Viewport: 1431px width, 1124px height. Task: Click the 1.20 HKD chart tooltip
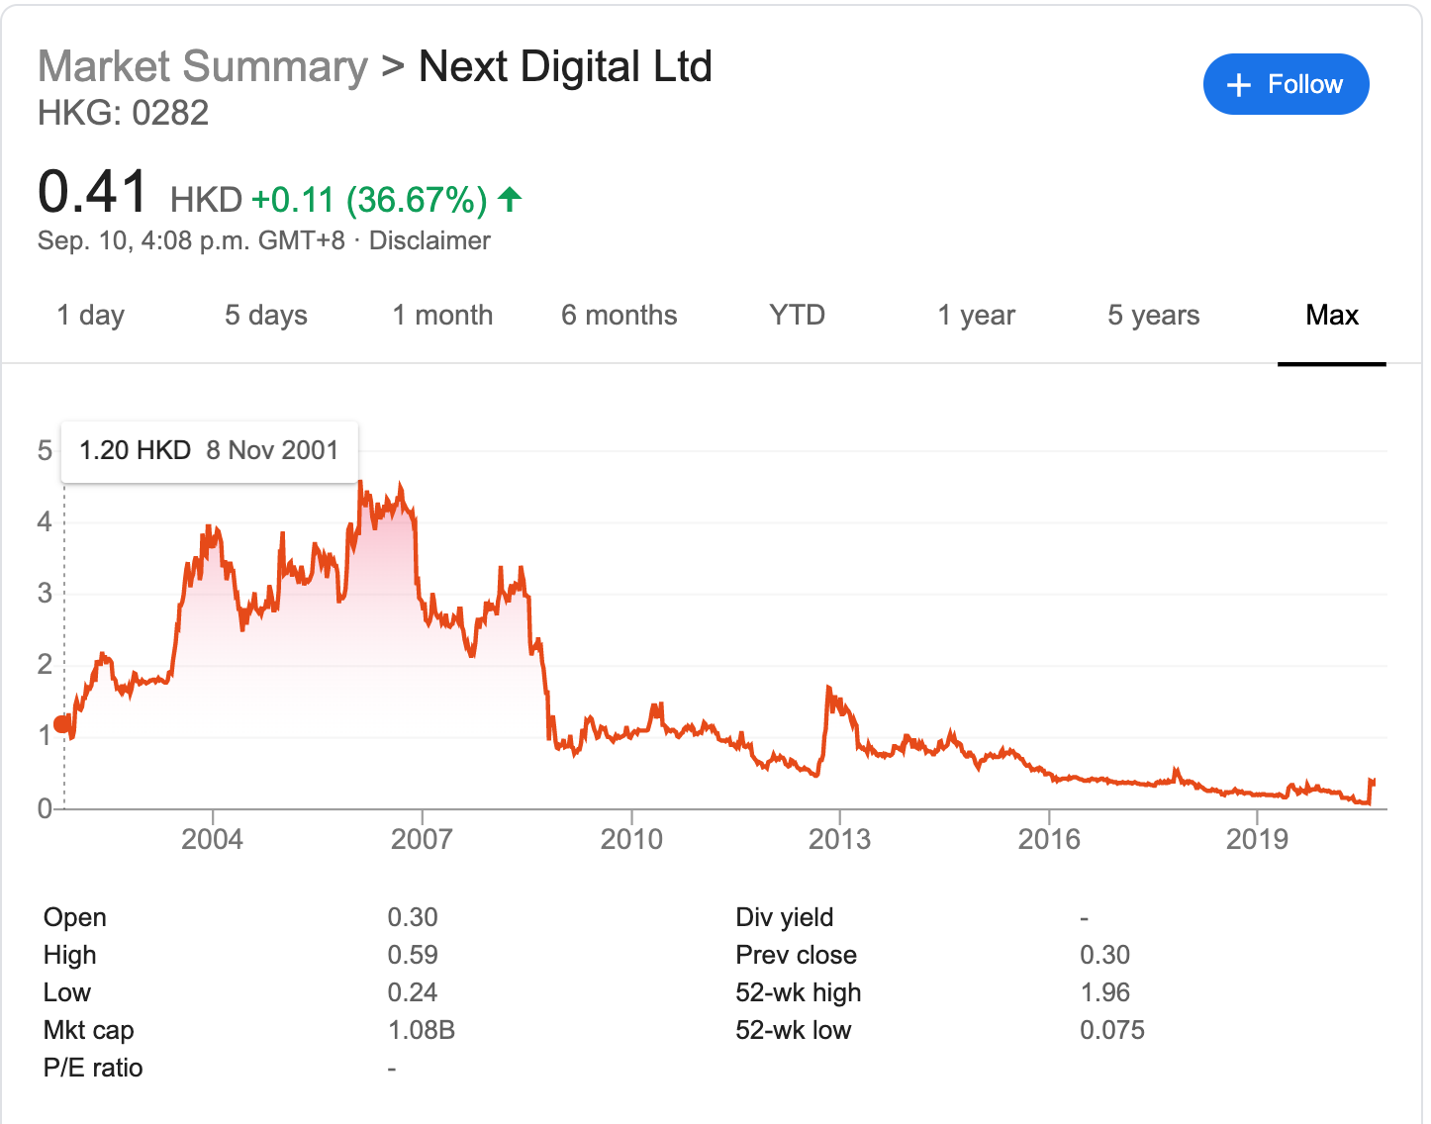point(209,451)
